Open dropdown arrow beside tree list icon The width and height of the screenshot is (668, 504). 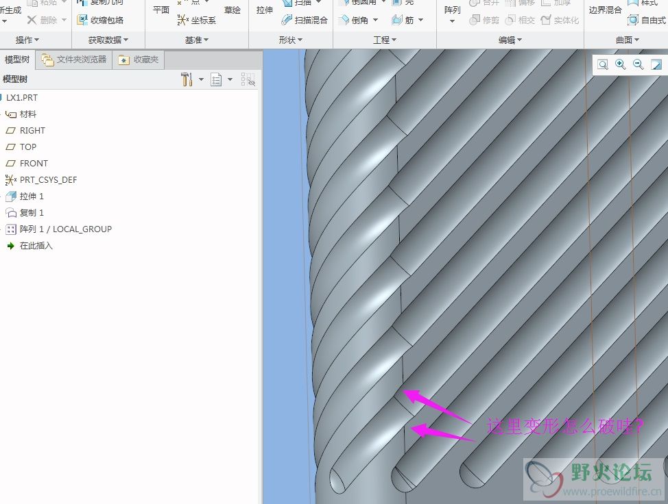[x=230, y=79]
